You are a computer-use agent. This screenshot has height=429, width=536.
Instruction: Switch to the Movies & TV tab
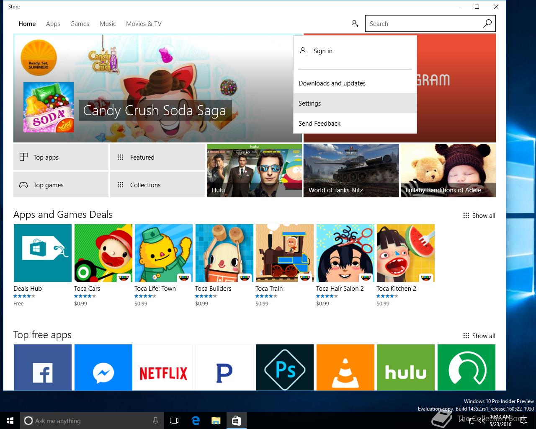[144, 24]
